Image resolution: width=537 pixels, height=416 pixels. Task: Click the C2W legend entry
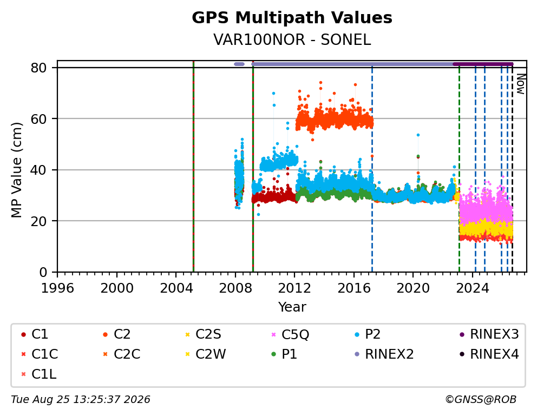pyautogui.click(x=206, y=354)
